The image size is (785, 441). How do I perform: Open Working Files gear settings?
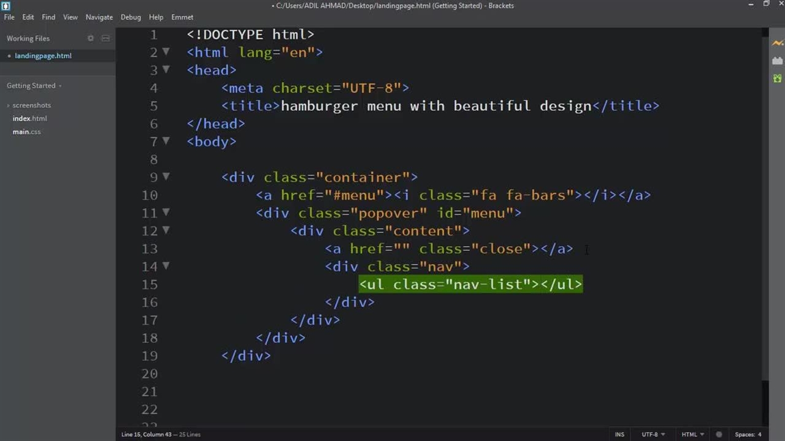pos(91,38)
